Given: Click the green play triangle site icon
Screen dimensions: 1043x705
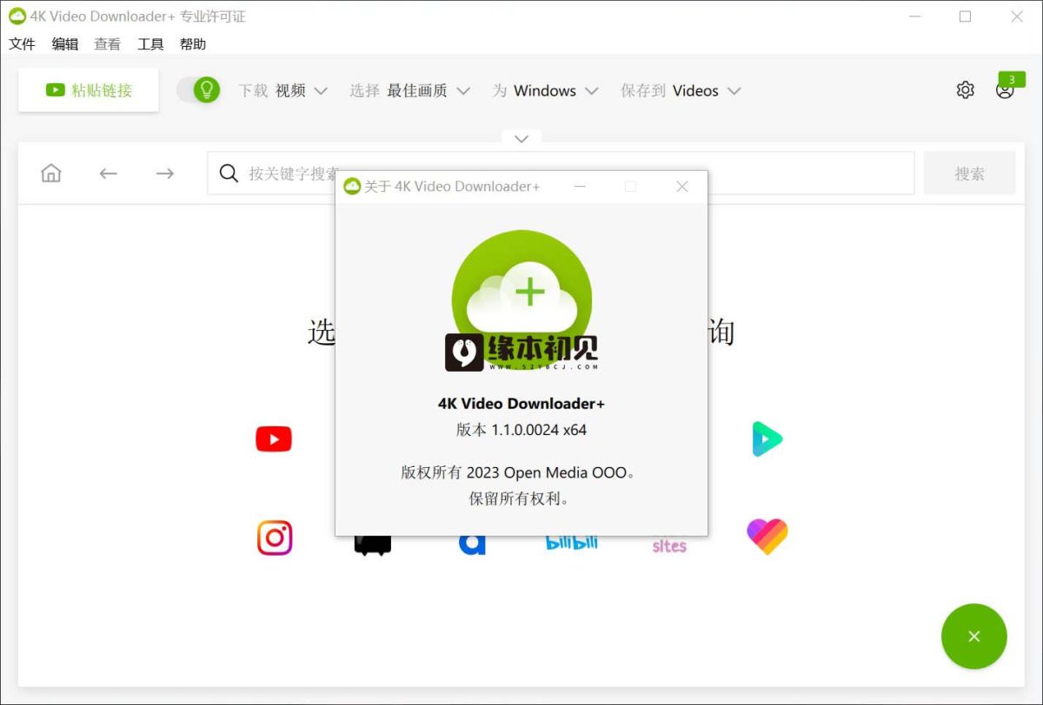Looking at the screenshot, I should click(767, 439).
